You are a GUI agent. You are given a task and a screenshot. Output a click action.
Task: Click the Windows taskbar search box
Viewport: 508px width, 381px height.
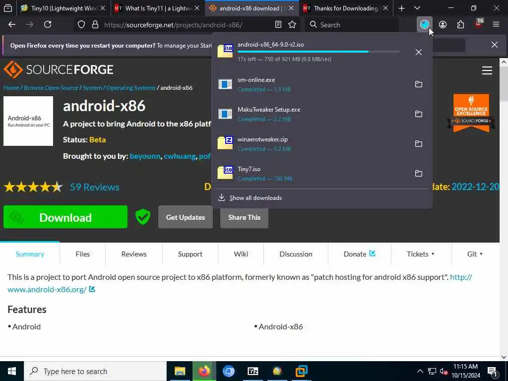95,371
